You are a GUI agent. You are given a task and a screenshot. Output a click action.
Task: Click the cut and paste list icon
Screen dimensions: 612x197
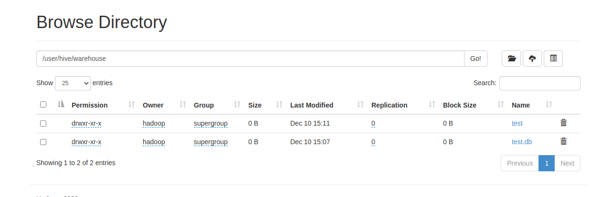553,59
